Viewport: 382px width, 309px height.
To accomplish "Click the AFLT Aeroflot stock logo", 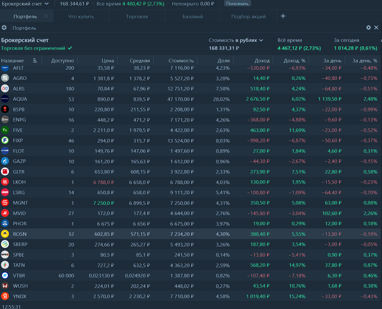I will tap(5, 68).
